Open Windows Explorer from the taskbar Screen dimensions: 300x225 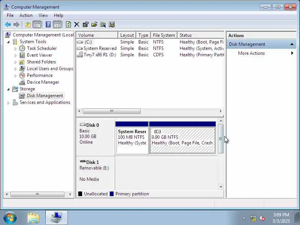[33, 218]
